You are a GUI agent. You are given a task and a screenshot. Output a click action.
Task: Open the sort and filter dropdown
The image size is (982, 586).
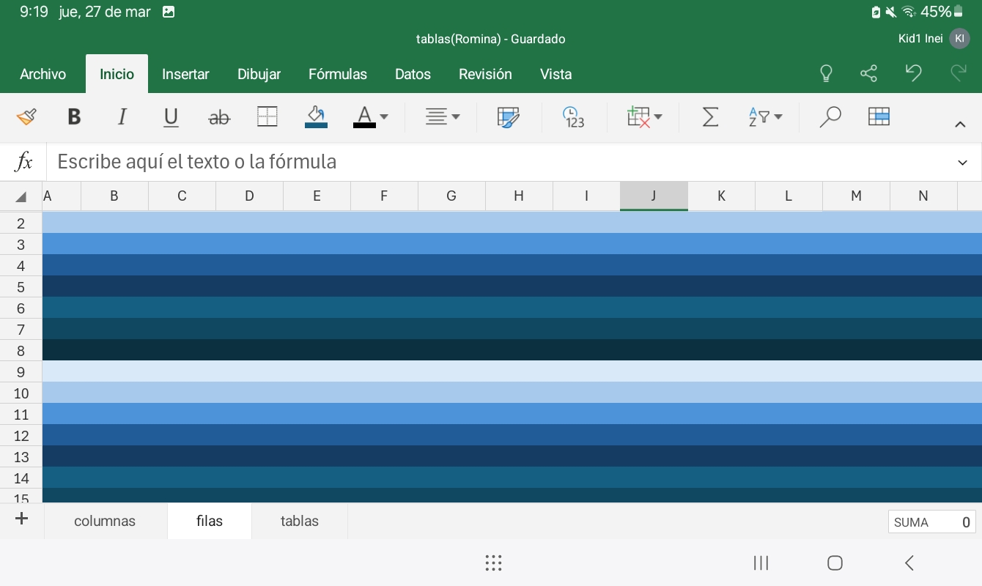click(766, 117)
